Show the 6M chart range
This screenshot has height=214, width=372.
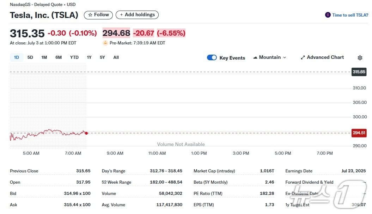(59, 57)
